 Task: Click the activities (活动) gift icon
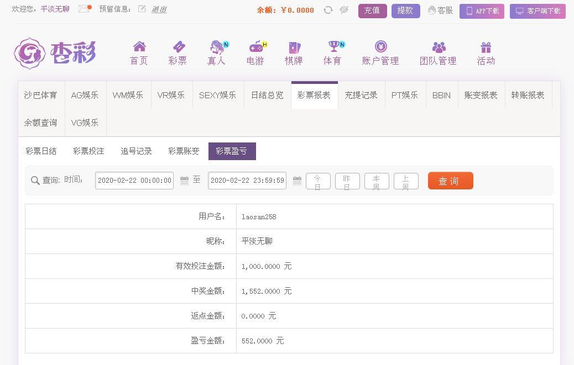486,47
